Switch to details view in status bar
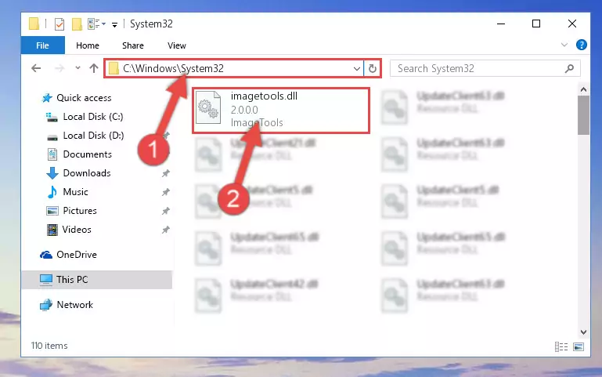Viewport: 602px width, 377px height. tap(561, 346)
